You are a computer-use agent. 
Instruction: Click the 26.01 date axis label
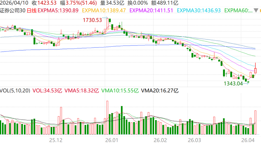click(112, 140)
